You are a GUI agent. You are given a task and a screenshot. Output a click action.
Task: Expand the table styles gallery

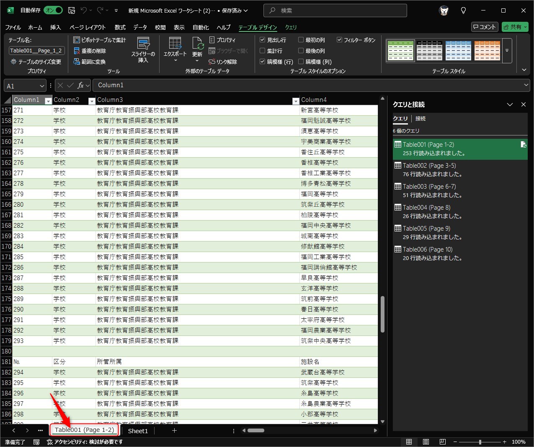coord(507,50)
